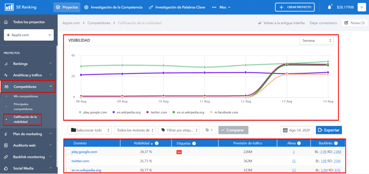
Task: Click the 13 Aug data point on m.facebook.com line
Action: (x=286, y=74)
